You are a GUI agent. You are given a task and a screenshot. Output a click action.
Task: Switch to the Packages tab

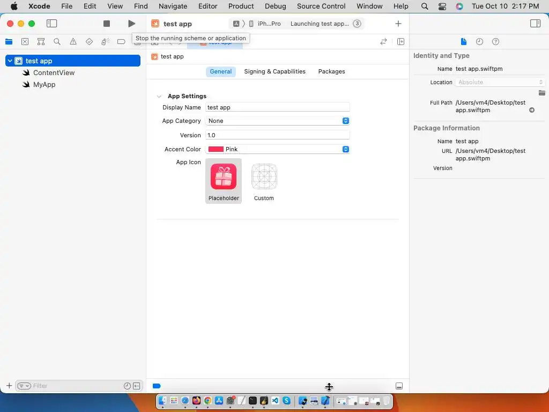[331, 71]
